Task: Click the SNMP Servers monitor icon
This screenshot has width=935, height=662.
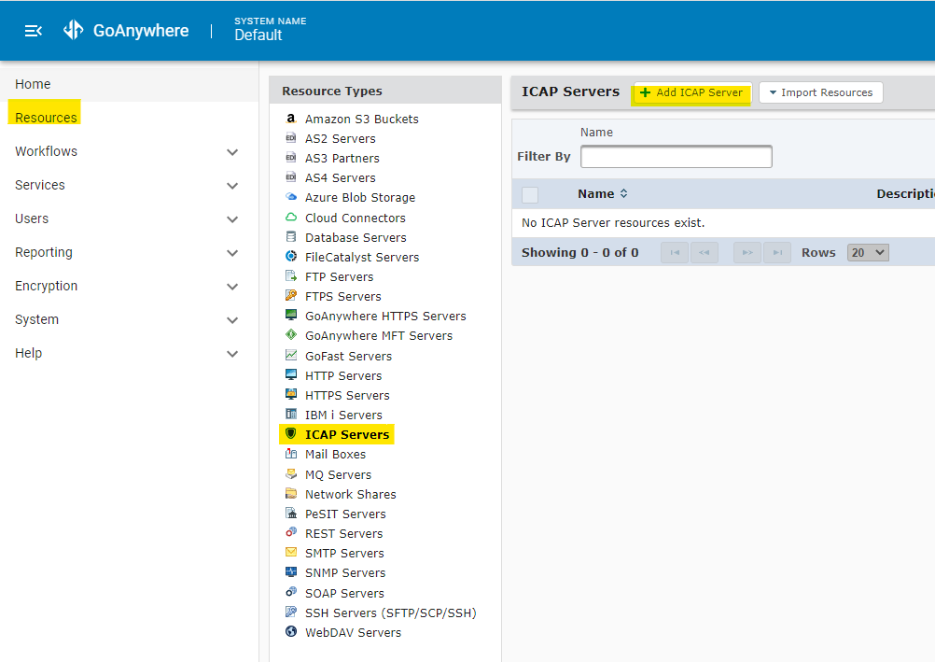Action: tap(291, 571)
